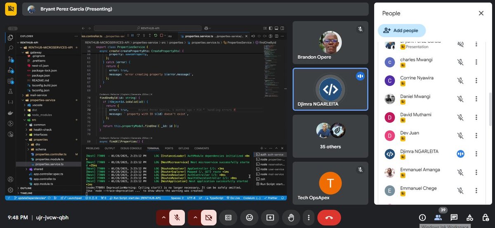Mute charles Mwangi's microphone icon
Screen dimensions: 495x228
[461, 62]
